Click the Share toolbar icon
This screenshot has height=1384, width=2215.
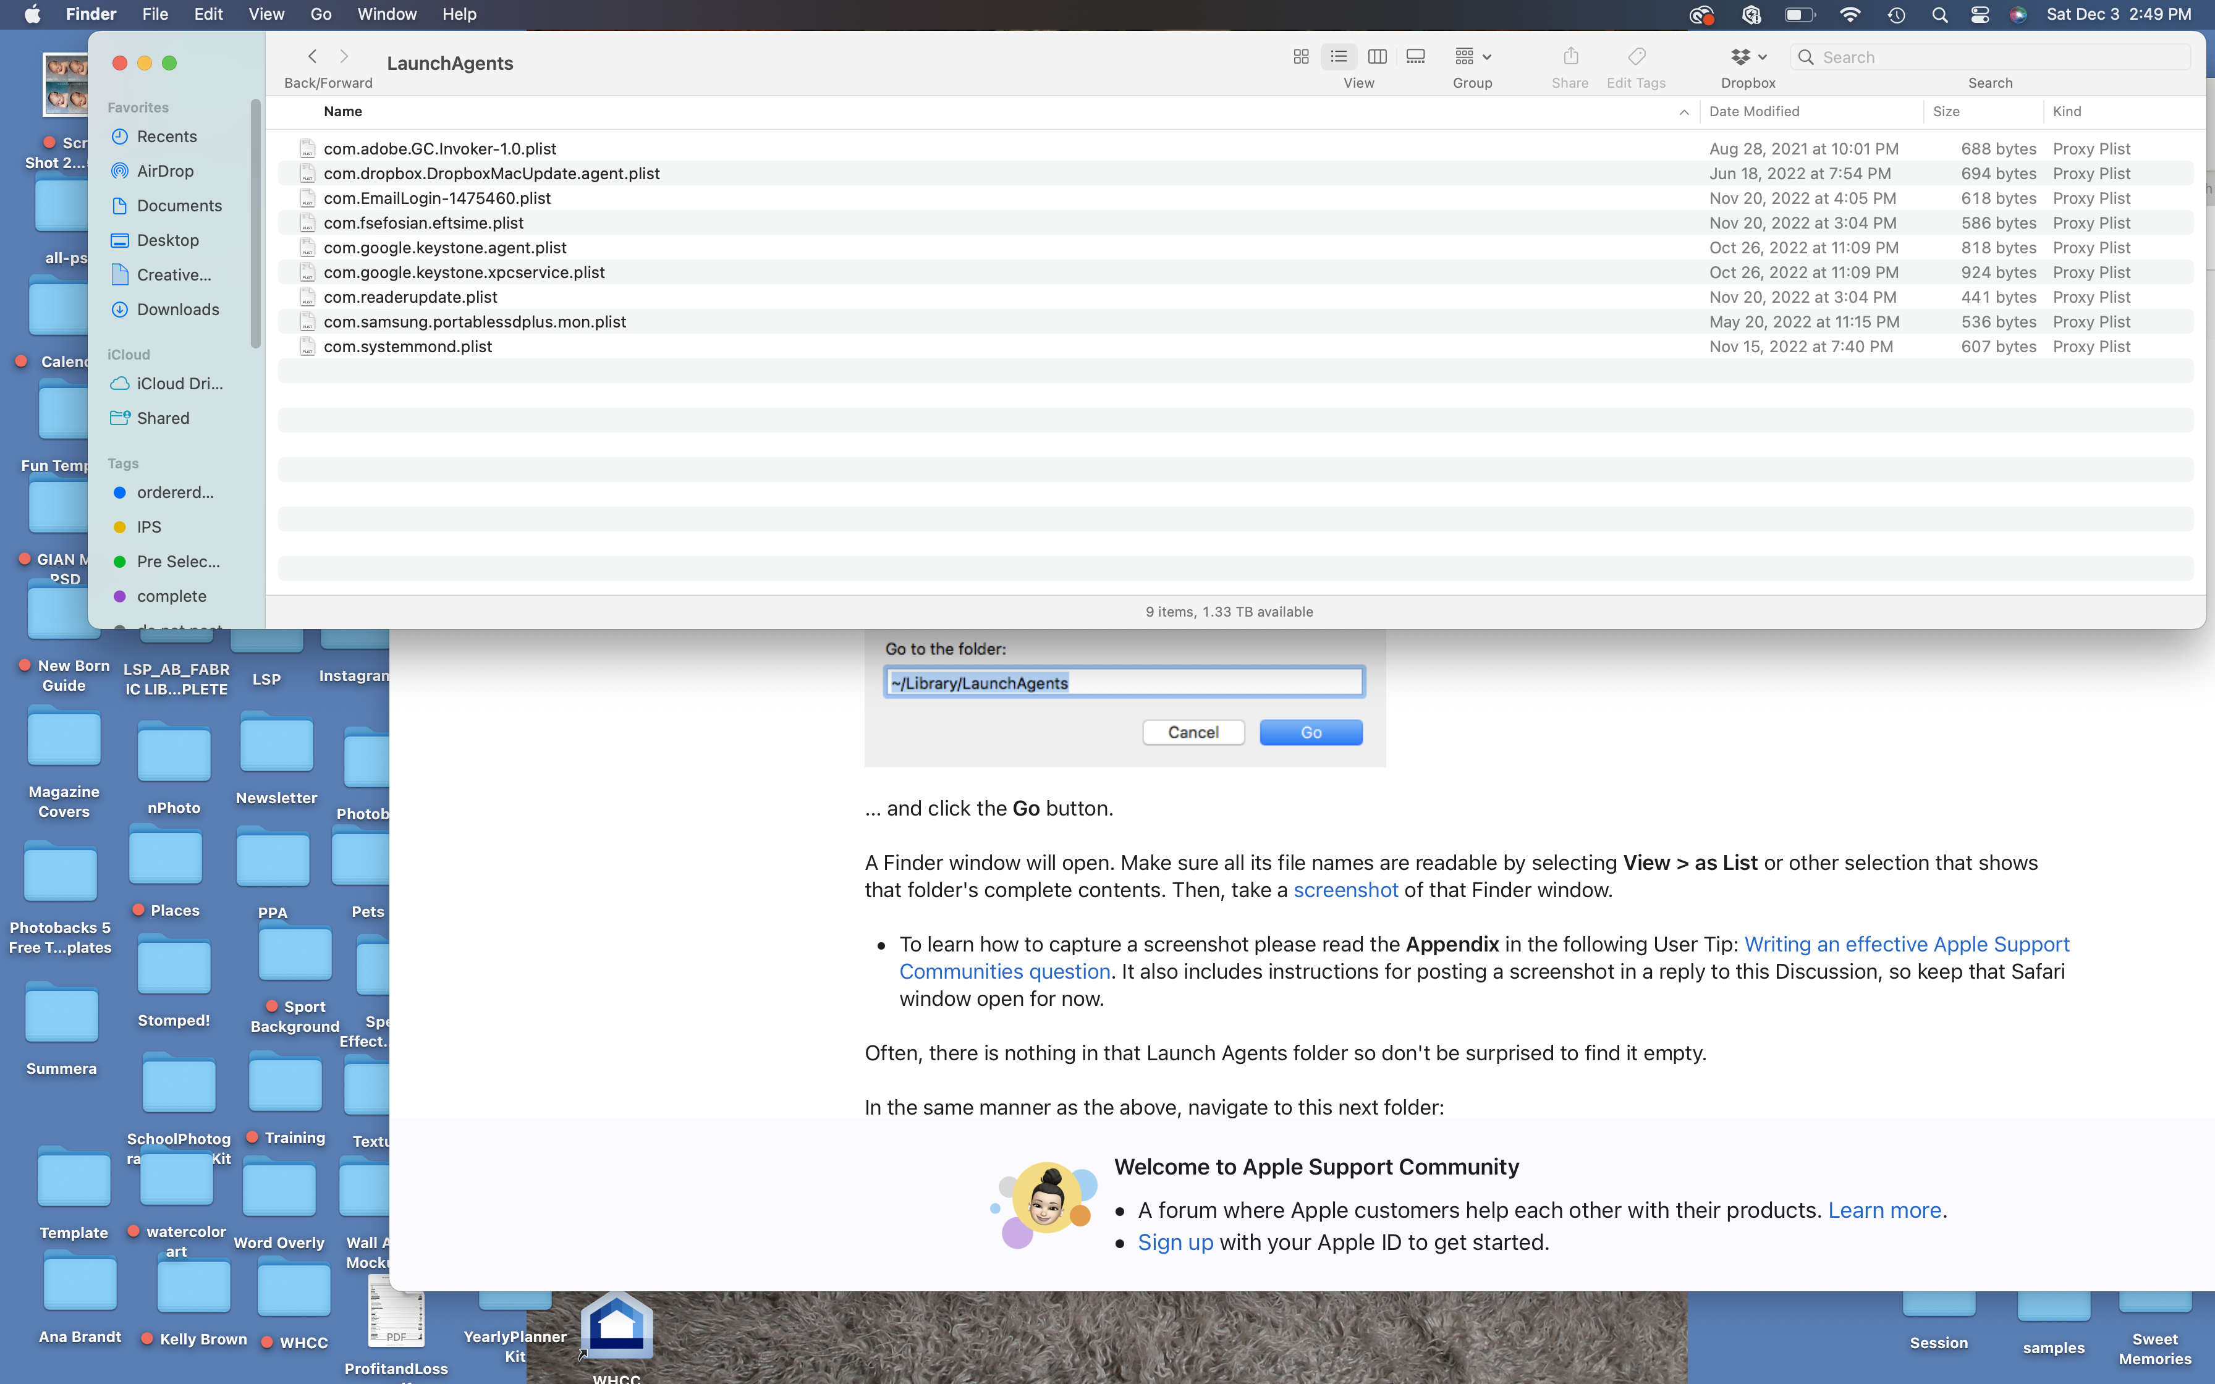point(1570,57)
